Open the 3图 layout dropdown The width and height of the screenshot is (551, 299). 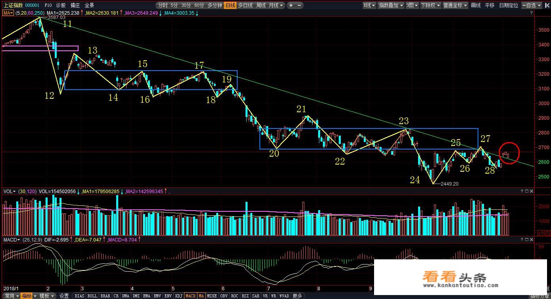click(412, 6)
